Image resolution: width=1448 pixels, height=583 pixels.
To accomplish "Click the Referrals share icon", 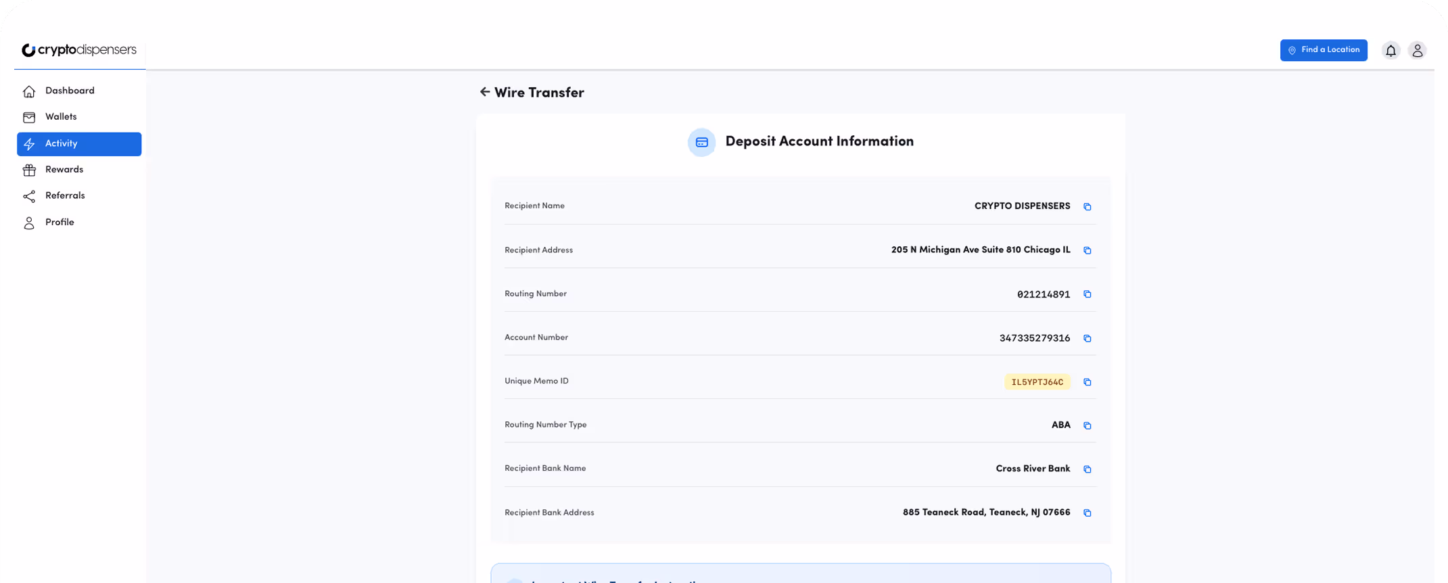I will click(29, 196).
